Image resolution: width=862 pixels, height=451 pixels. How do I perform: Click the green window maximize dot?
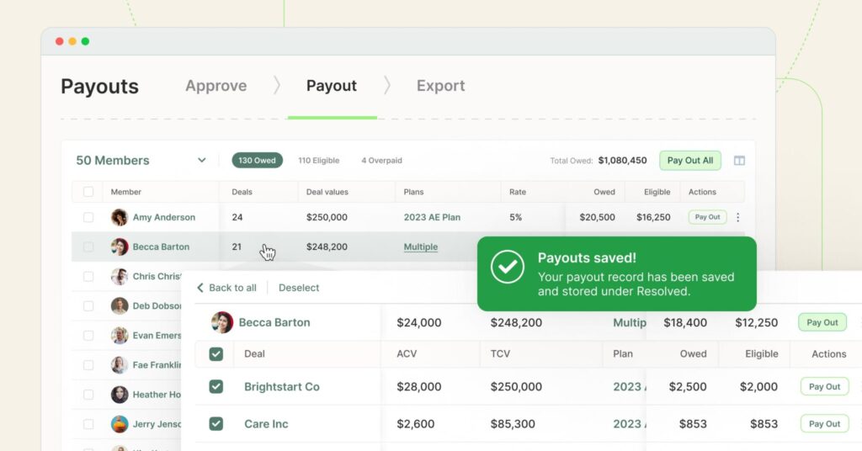click(x=85, y=42)
